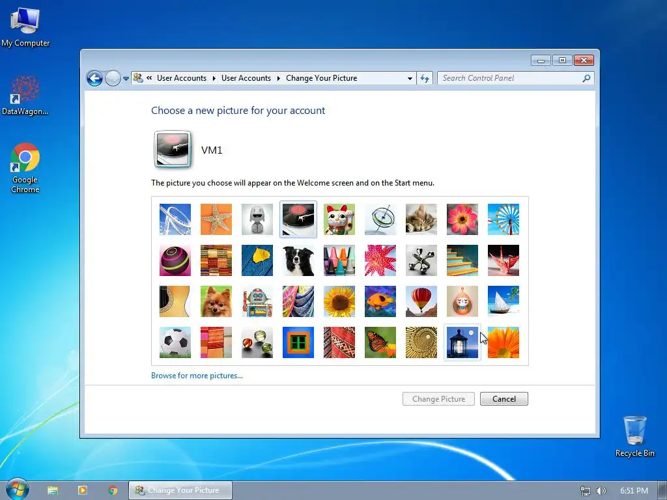Expand the address bar history dropdown
The image size is (667, 500).
(410, 79)
